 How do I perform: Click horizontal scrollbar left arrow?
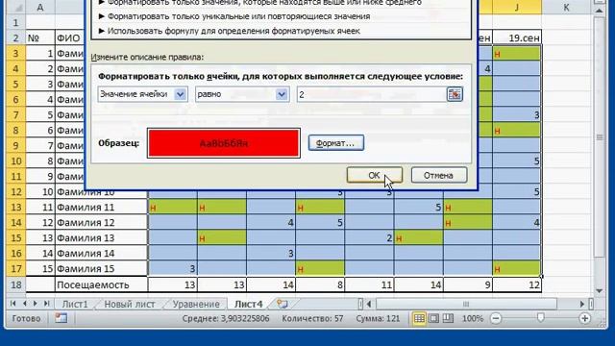point(369,304)
